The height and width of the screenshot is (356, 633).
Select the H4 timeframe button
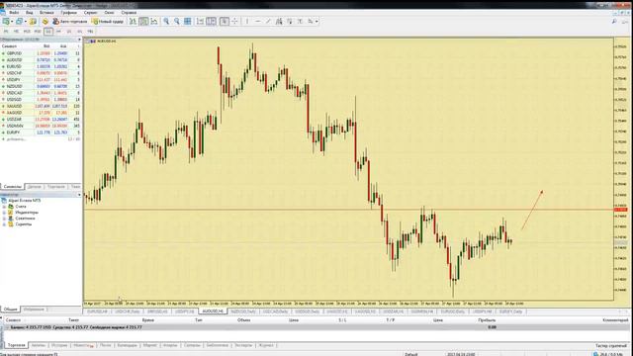[x=59, y=31]
